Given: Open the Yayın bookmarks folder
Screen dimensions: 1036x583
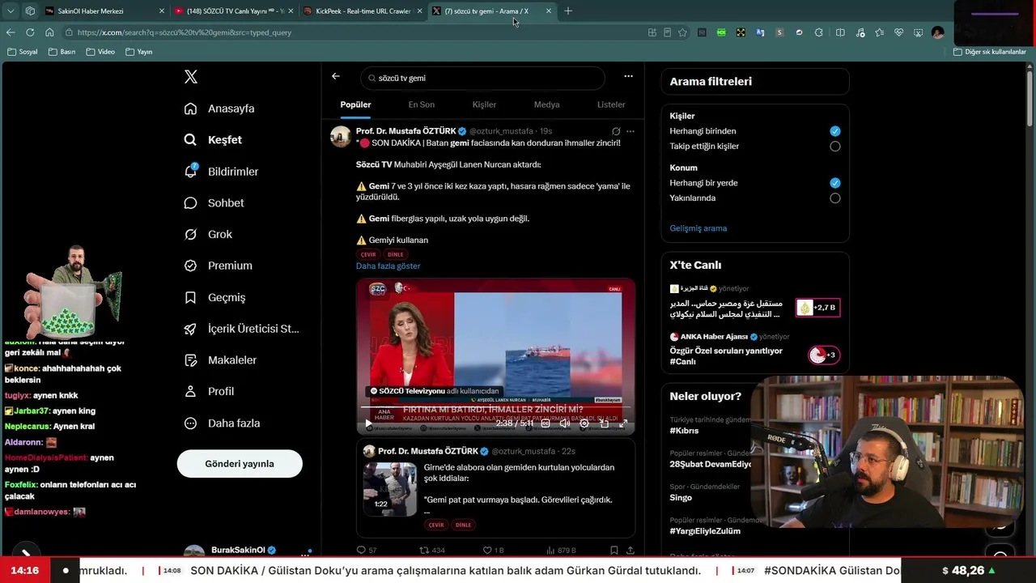Looking at the screenshot, I should [139, 52].
